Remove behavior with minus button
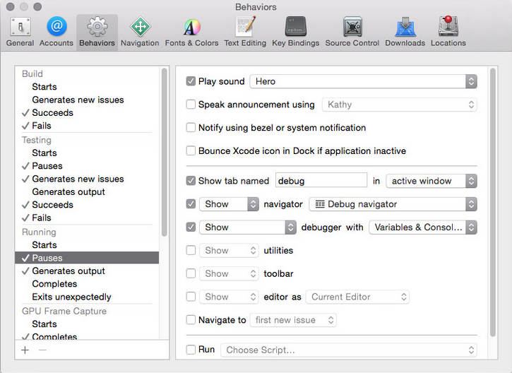The width and height of the screenshot is (512, 373). [42, 350]
